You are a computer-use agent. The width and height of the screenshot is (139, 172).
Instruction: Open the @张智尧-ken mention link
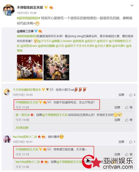point(29,46)
